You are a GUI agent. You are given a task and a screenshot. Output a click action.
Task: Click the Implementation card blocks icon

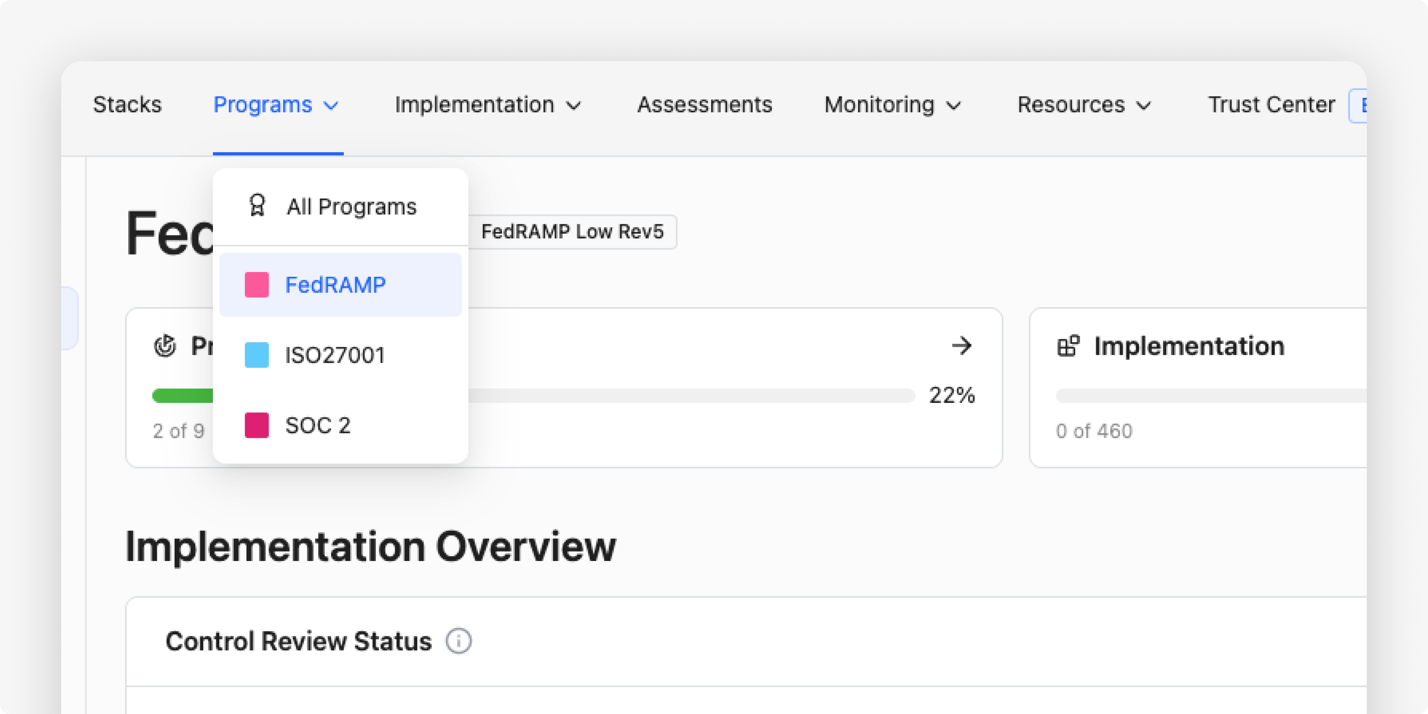click(x=1068, y=346)
